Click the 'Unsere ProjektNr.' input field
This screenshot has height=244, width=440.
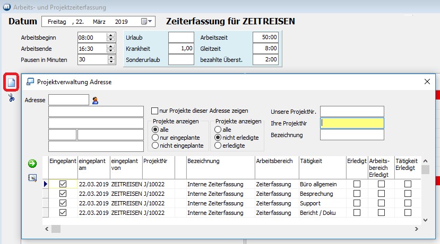pyautogui.click(x=351, y=111)
